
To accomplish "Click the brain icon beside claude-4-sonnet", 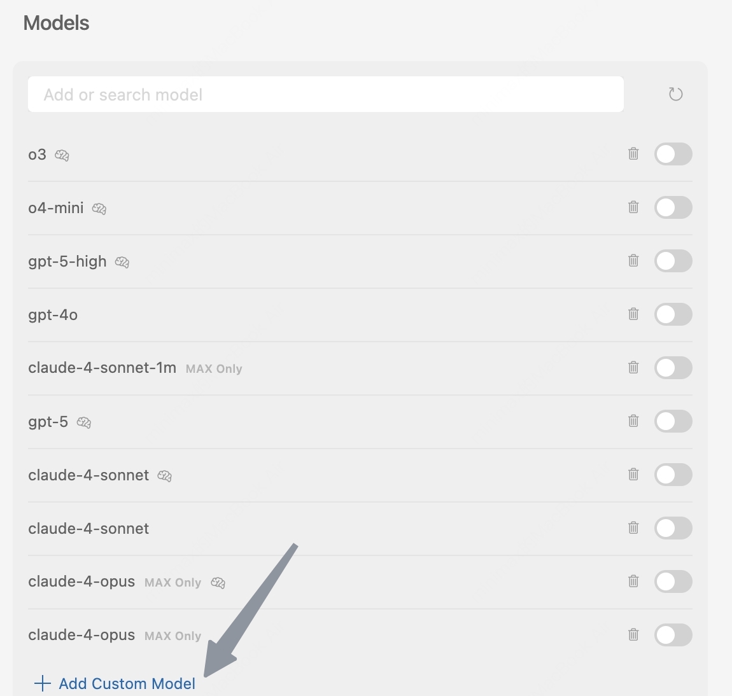I will point(165,476).
